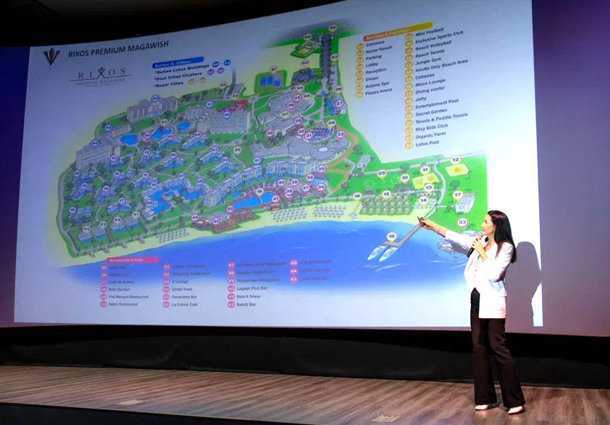Select 'Entertainment Pool' legend entry
Image resolution: width=610 pixels, height=425 pixels.
(436, 105)
